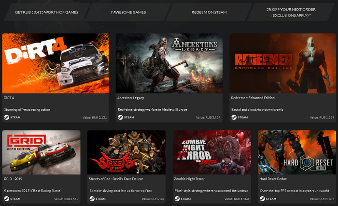This screenshot has width=338, height=206.
Task: Open the Streets of Red cover image
Action: (127, 152)
